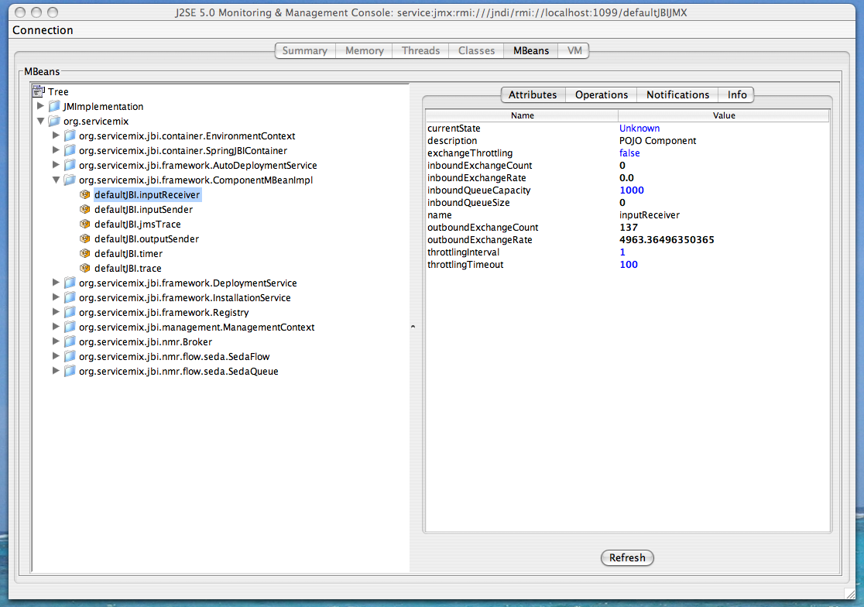The image size is (864, 607).
Task: Switch to the Operations tab
Action: [601, 94]
